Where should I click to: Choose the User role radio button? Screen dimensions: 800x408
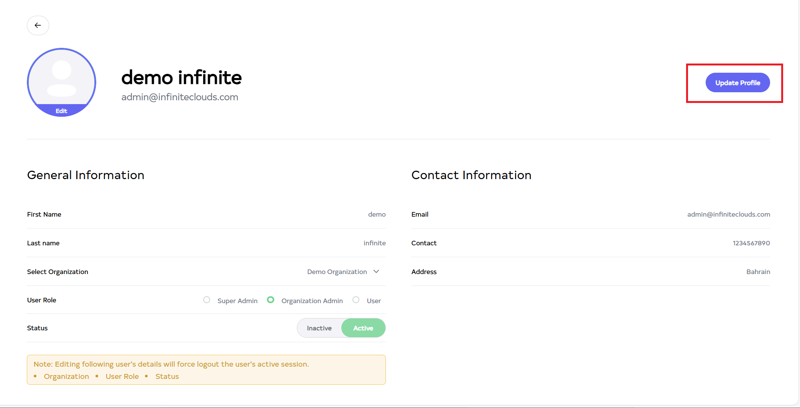356,300
